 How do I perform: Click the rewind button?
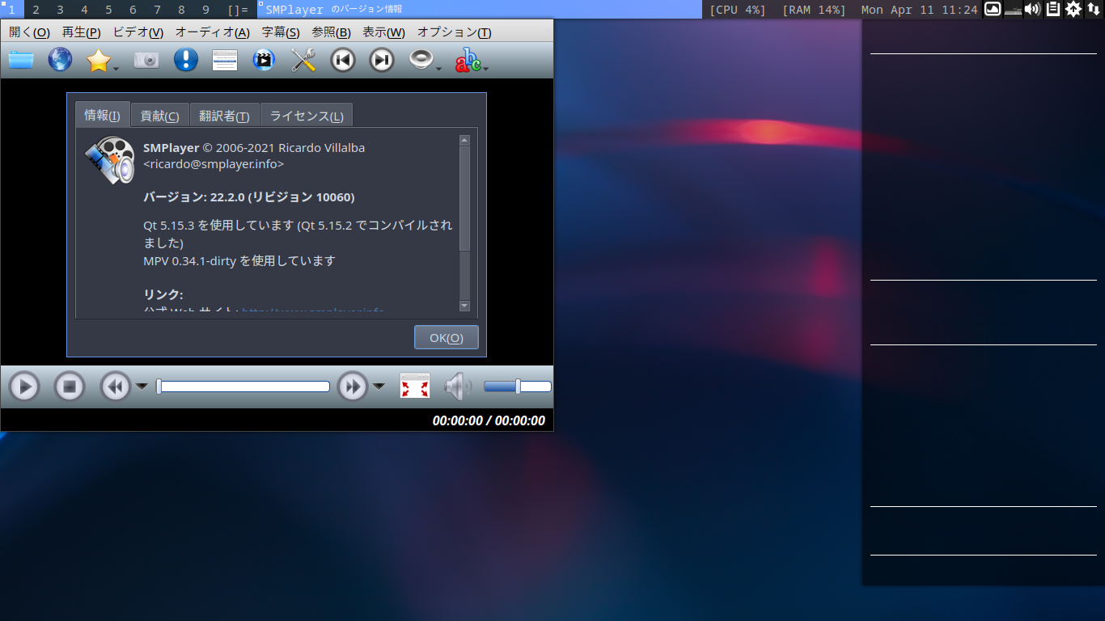[x=116, y=387]
